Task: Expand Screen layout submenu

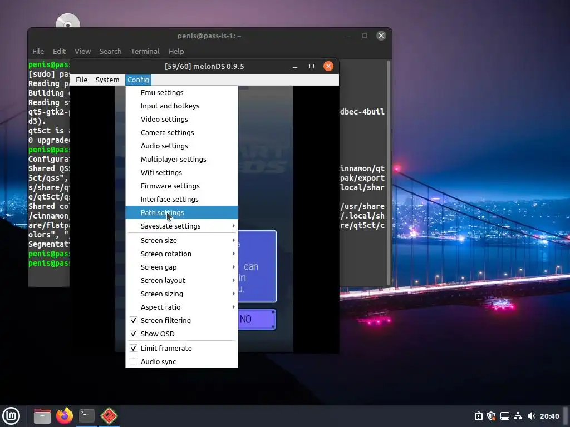Action: [x=182, y=280]
